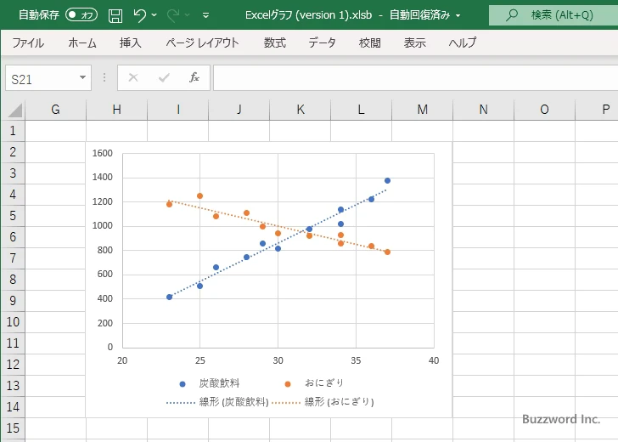Open Customize Quick Access Toolbar dropdown
This screenshot has width=618, height=442.
click(x=205, y=15)
